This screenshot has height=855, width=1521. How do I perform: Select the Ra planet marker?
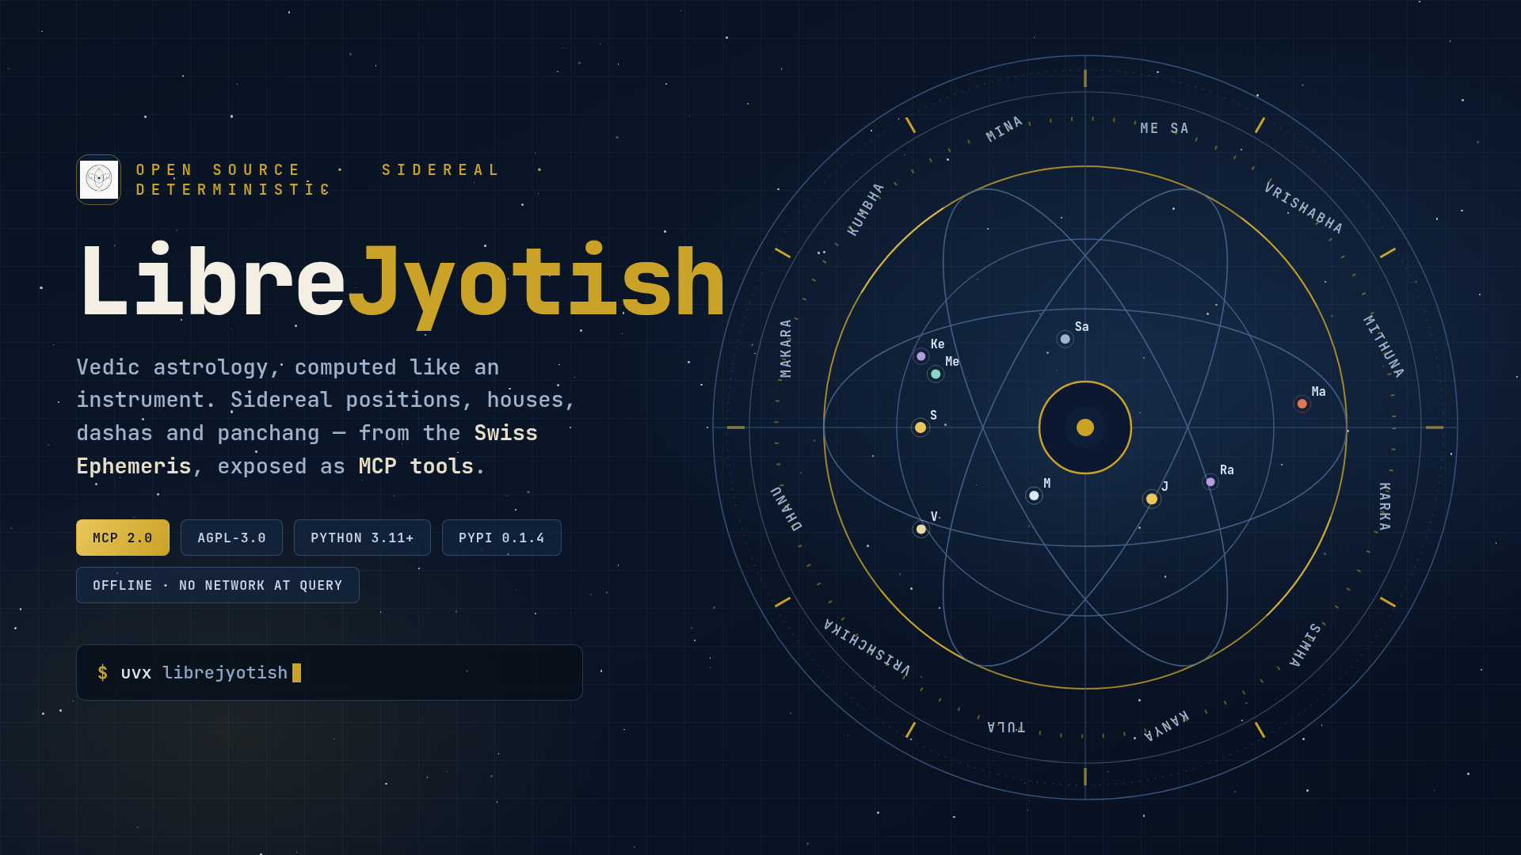click(1210, 481)
